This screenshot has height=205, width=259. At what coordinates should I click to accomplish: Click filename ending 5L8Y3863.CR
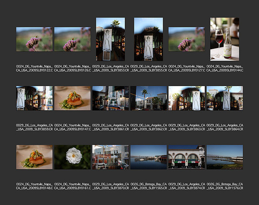pos(187,128)
